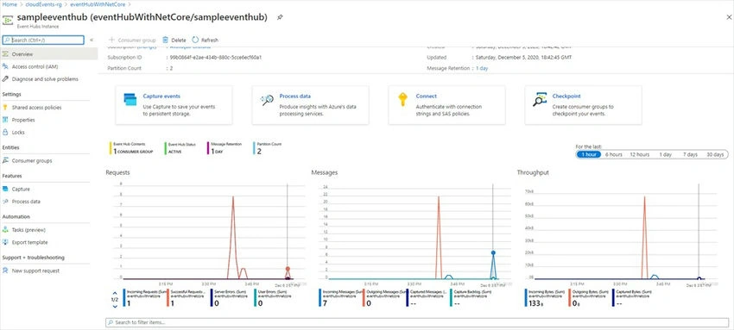Pin the sampleeventhub blade with pin icon
This screenshot has width=734, height=330.
click(x=280, y=17)
